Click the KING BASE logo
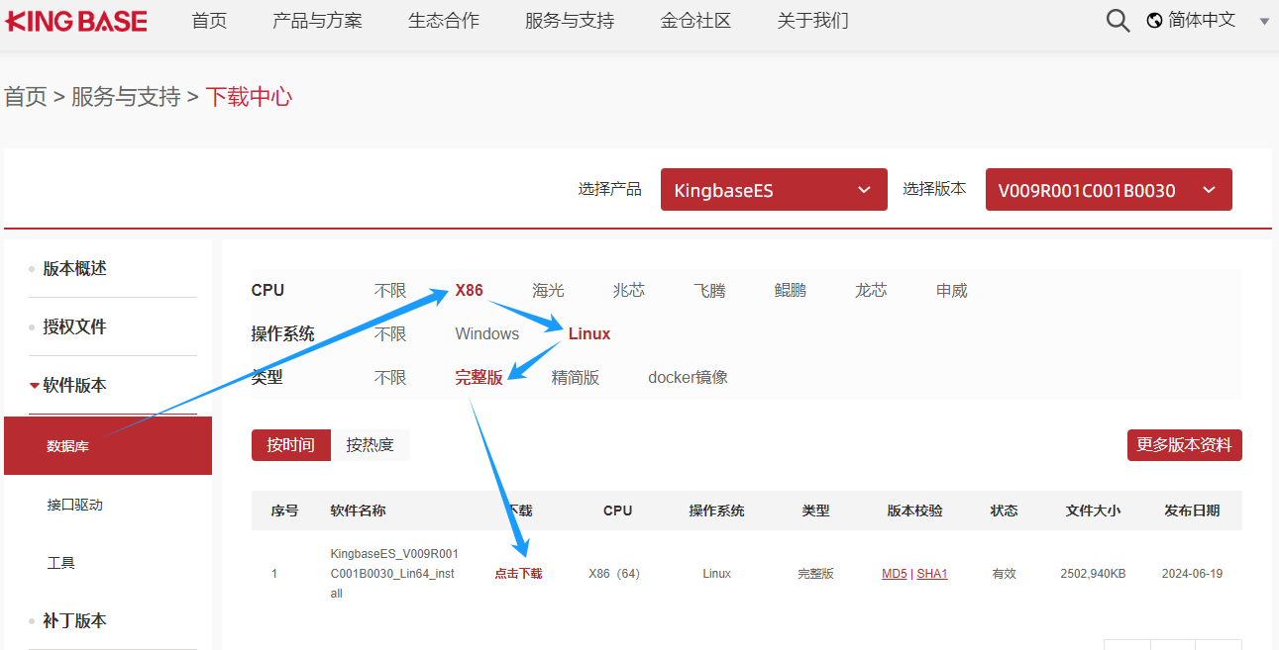This screenshot has height=650, width=1279. tap(76, 21)
